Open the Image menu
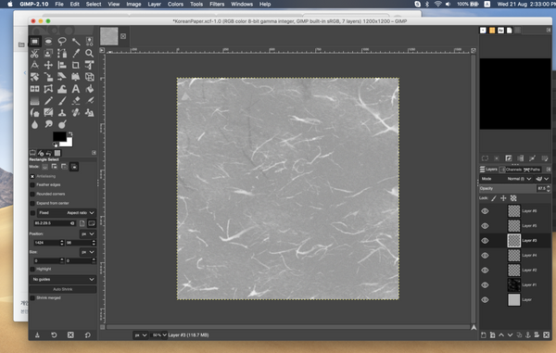 click(133, 5)
